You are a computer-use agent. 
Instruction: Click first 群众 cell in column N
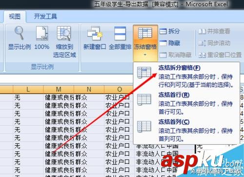tap(89, 98)
